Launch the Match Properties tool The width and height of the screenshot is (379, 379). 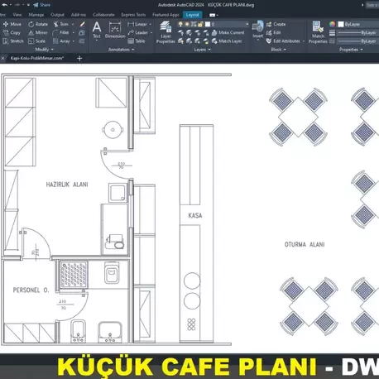tap(318, 32)
